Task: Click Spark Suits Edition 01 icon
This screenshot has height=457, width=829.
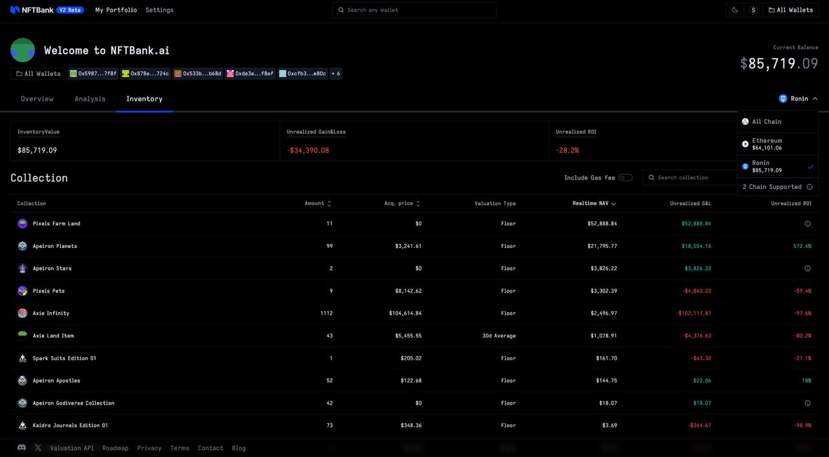Action: pyautogui.click(x=23, y=358)
